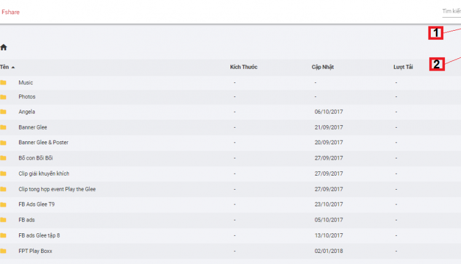Click the FB ads folder icon

click(x=3, y=220)
